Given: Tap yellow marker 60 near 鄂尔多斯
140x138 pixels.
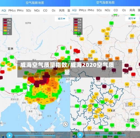Looking at the screenshot, I should pyautogui.click(x=134, y=22).
